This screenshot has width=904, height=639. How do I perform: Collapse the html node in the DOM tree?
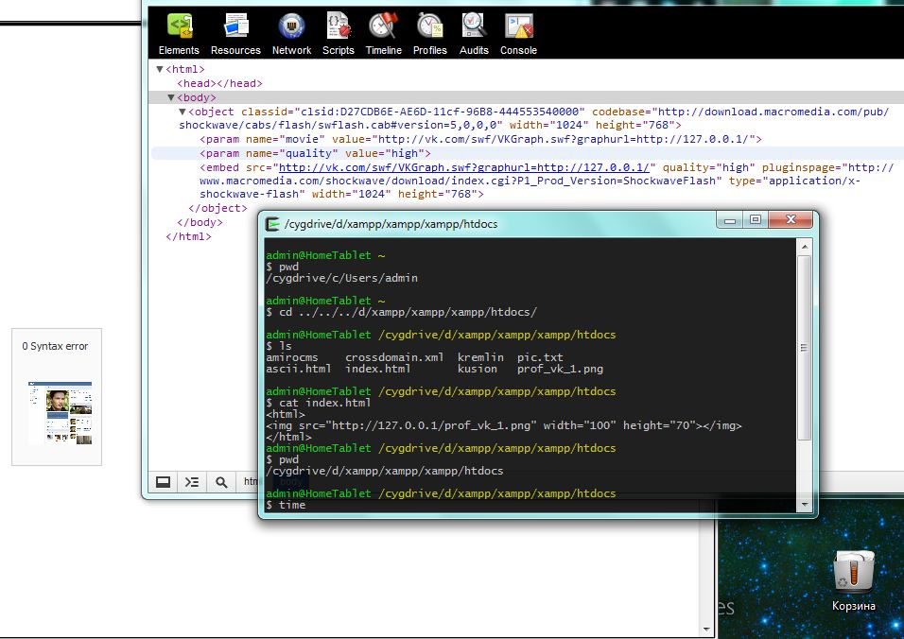tap(159, 68)
